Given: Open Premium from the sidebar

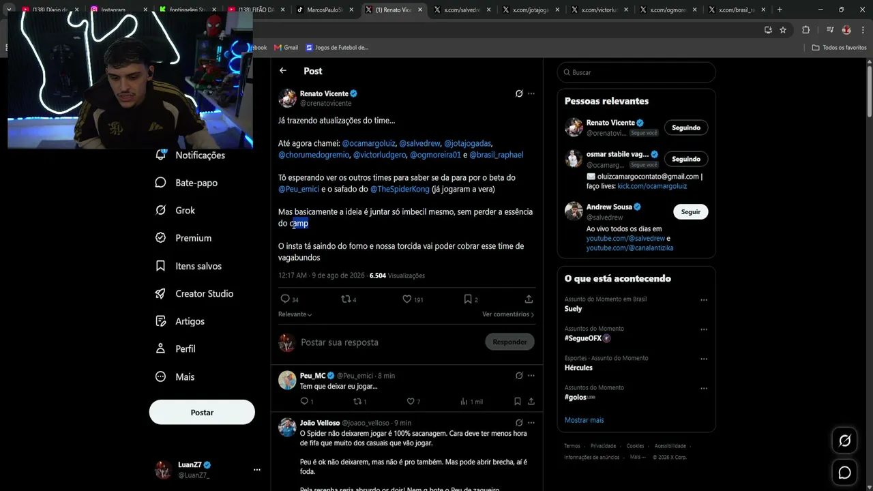Looking at the screenshot, I should pos(183,238).
